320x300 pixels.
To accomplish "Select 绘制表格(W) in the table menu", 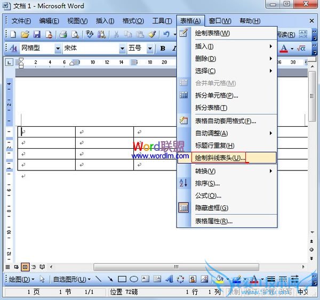I will click(227, 33).
